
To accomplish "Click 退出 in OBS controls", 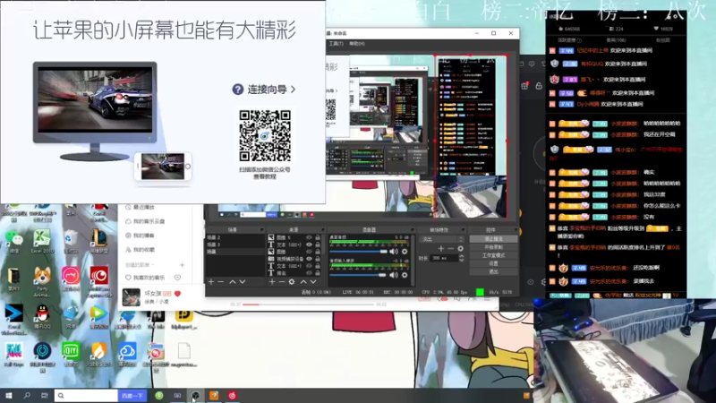I will click(x=493, y=271).
